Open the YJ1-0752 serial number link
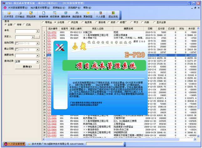The height and width of the screenshot is (148, 202). click(x=52, y=32)
